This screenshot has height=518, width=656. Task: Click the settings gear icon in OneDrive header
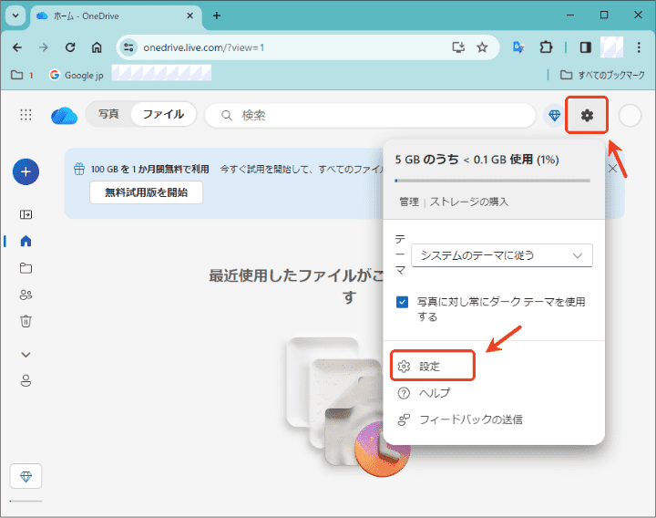(587, 115)
